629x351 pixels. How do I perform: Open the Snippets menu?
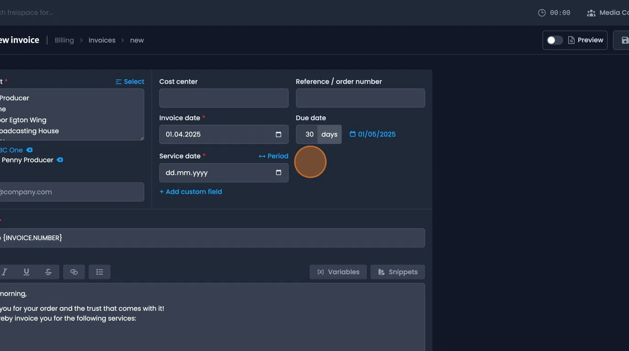click(398, 271)
